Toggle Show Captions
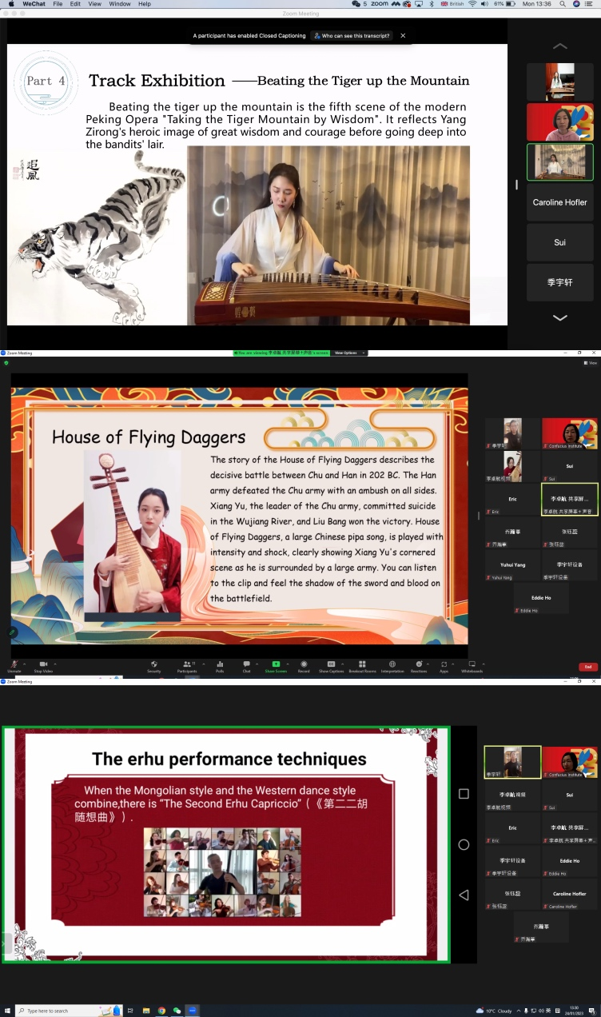The image size is (601, 1017). coord(331,664)
